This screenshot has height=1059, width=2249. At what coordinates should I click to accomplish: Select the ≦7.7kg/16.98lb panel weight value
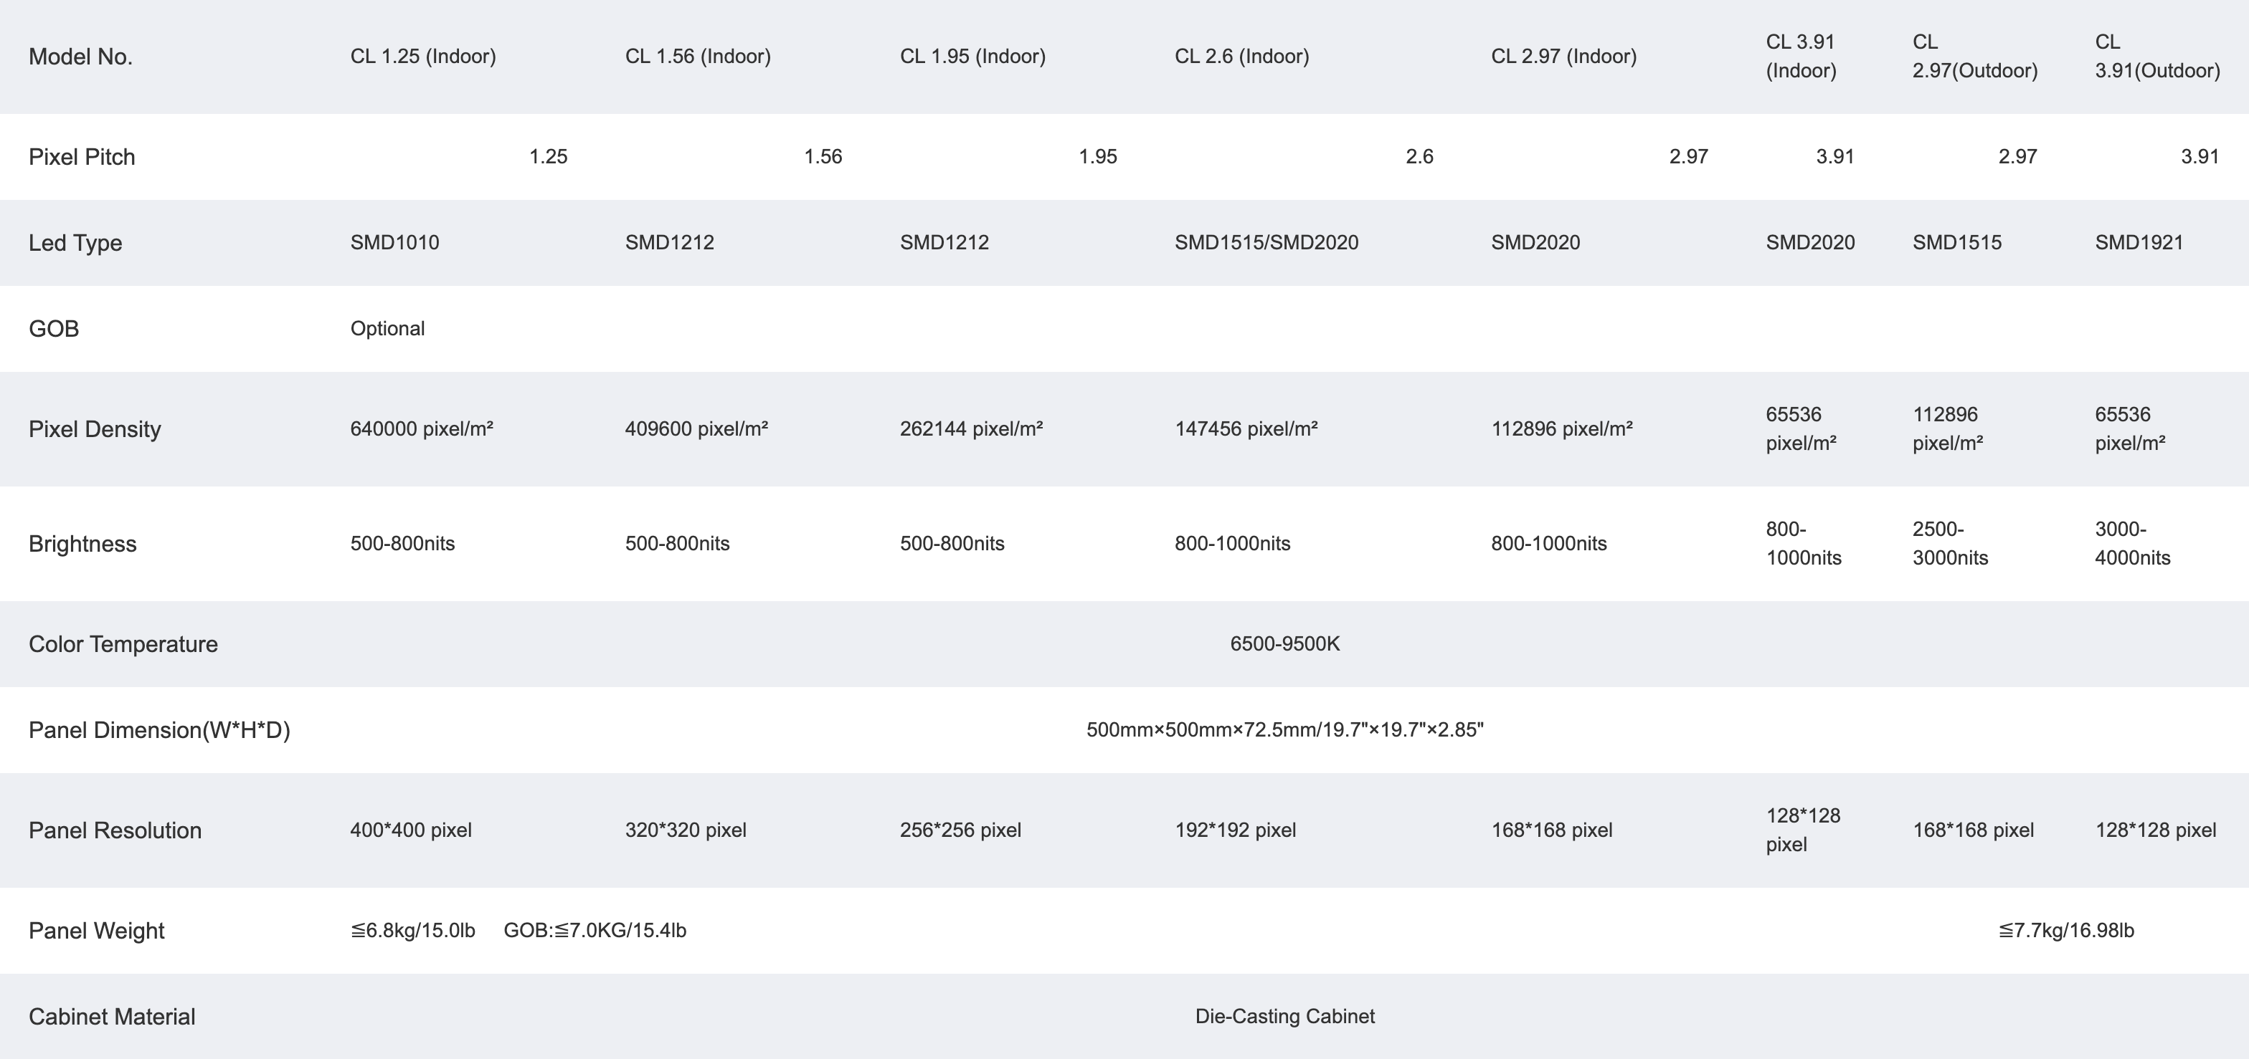click(2065, 931)
